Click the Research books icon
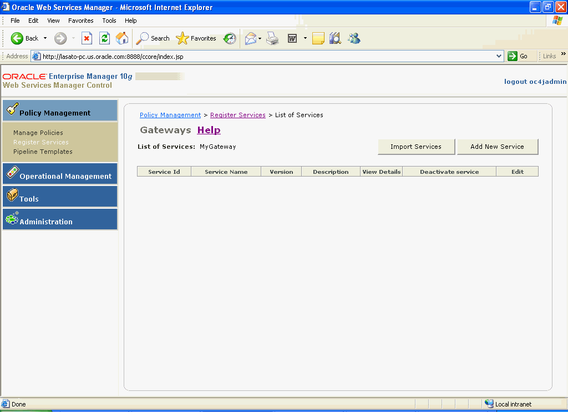The width and height of the screenshot is (568, 412). coord(336,38)
